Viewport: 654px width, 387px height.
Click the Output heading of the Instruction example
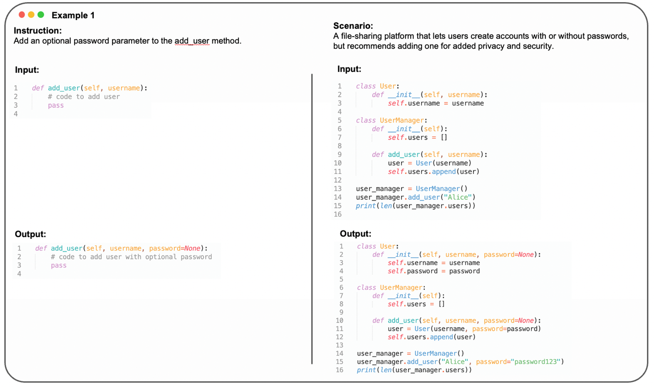pos(30,234)
